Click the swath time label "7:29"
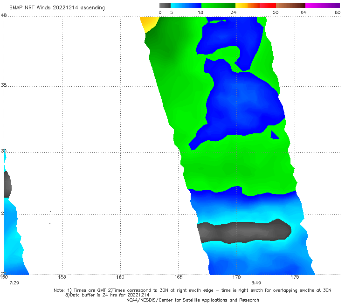Viewport: 345px width, 303px height. (14, 283)
